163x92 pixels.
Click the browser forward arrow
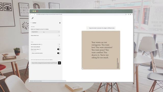point(33,14)
